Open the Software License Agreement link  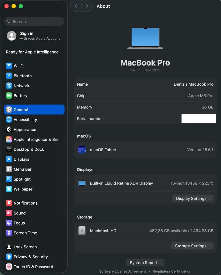pyautogui.click(x=123, y=271)
